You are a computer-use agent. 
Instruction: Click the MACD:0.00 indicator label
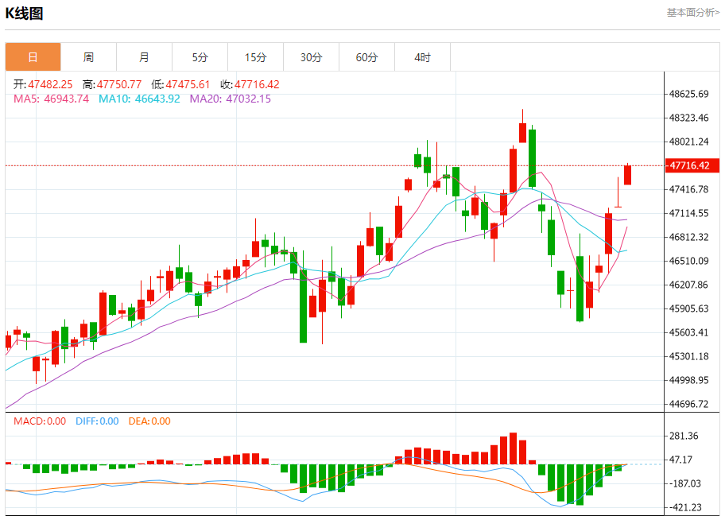40,421
